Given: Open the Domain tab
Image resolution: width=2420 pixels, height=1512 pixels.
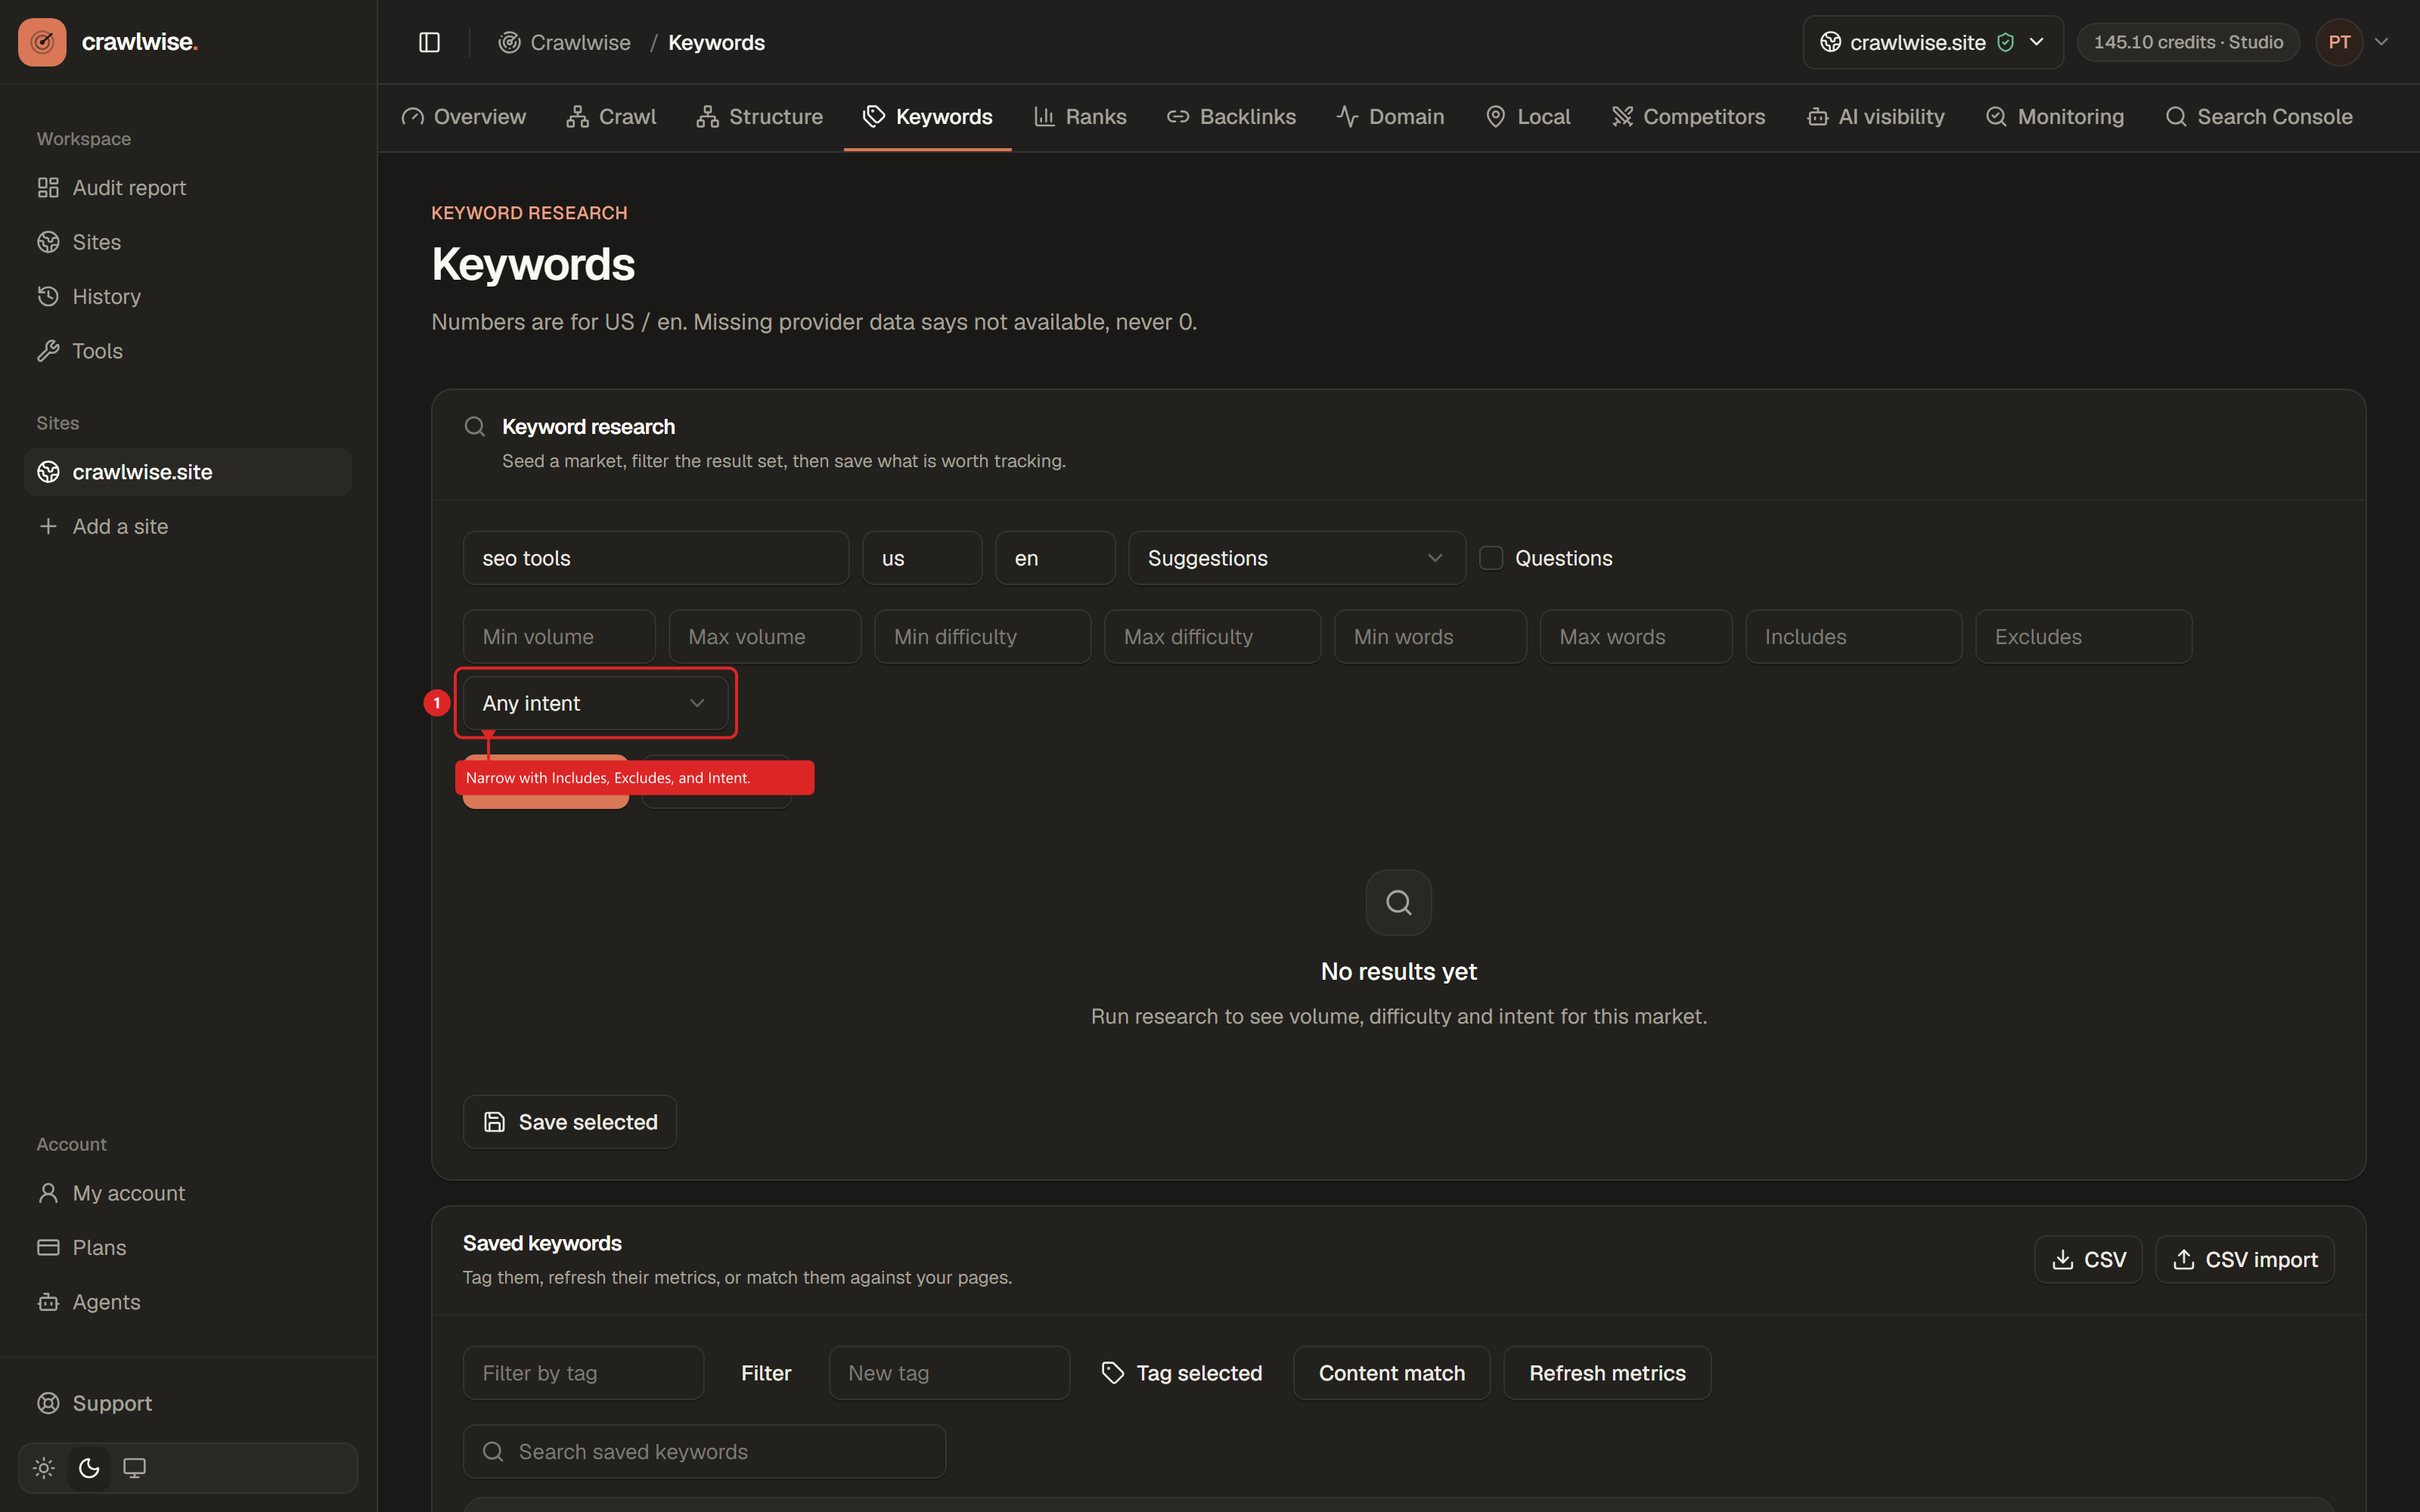Looking at the screenshot, I should point(1390,117).
